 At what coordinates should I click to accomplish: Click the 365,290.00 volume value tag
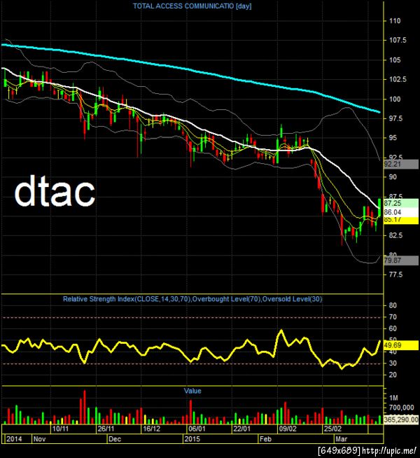401,419
